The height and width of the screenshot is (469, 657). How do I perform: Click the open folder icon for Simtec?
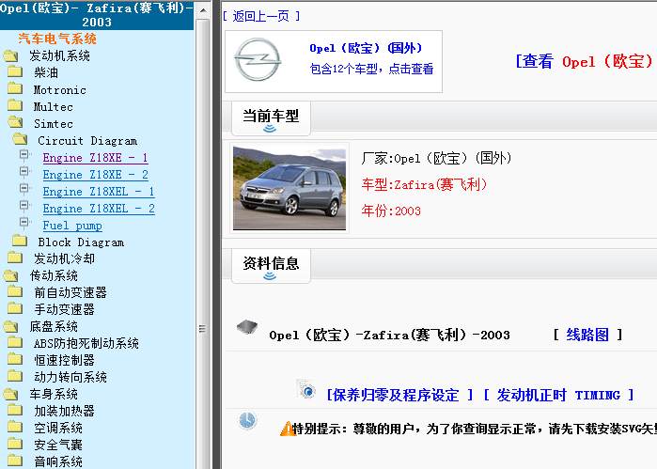15,123
